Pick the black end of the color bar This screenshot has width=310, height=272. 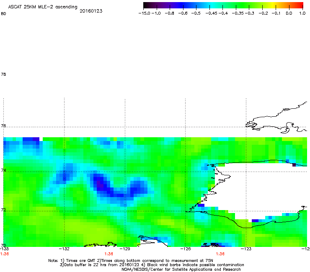tap(146, 5)
